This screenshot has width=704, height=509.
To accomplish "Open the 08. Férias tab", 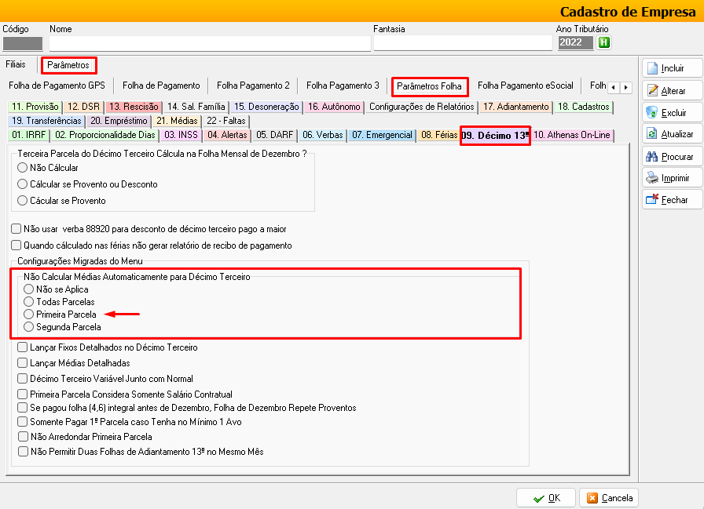I will [x=438, y=135].
